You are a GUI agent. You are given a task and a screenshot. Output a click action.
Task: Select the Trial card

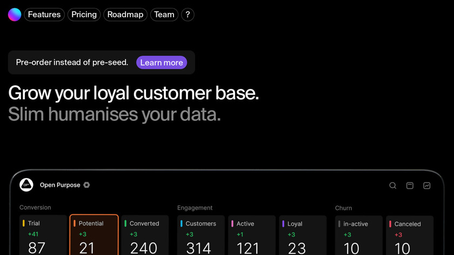(43, 235)
